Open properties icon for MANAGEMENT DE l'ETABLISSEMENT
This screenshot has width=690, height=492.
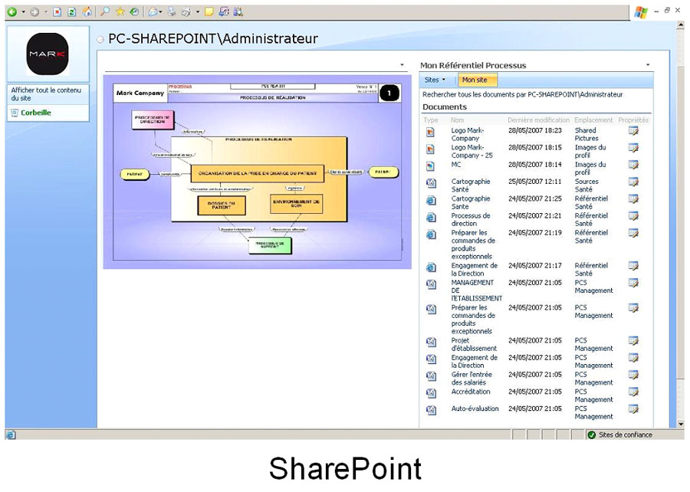tap(633, 283)
